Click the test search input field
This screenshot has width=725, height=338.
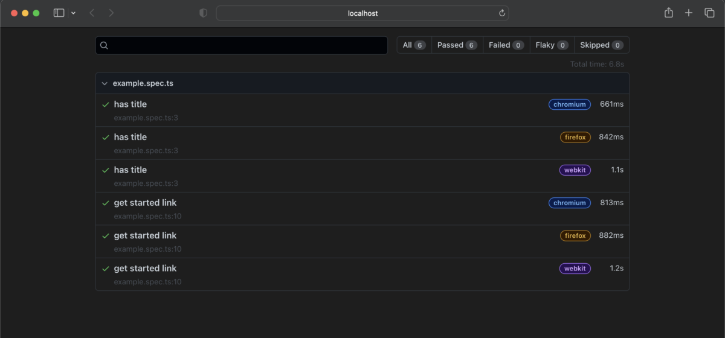(x=242, y=45)
